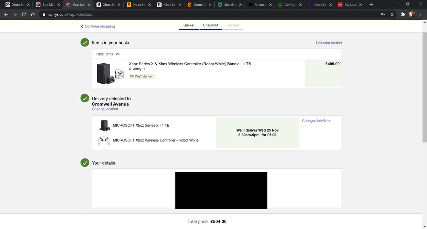This screenshot has width=427, height=229.
Task: Click the £499.00 item price
Action: tap(332, 64)
